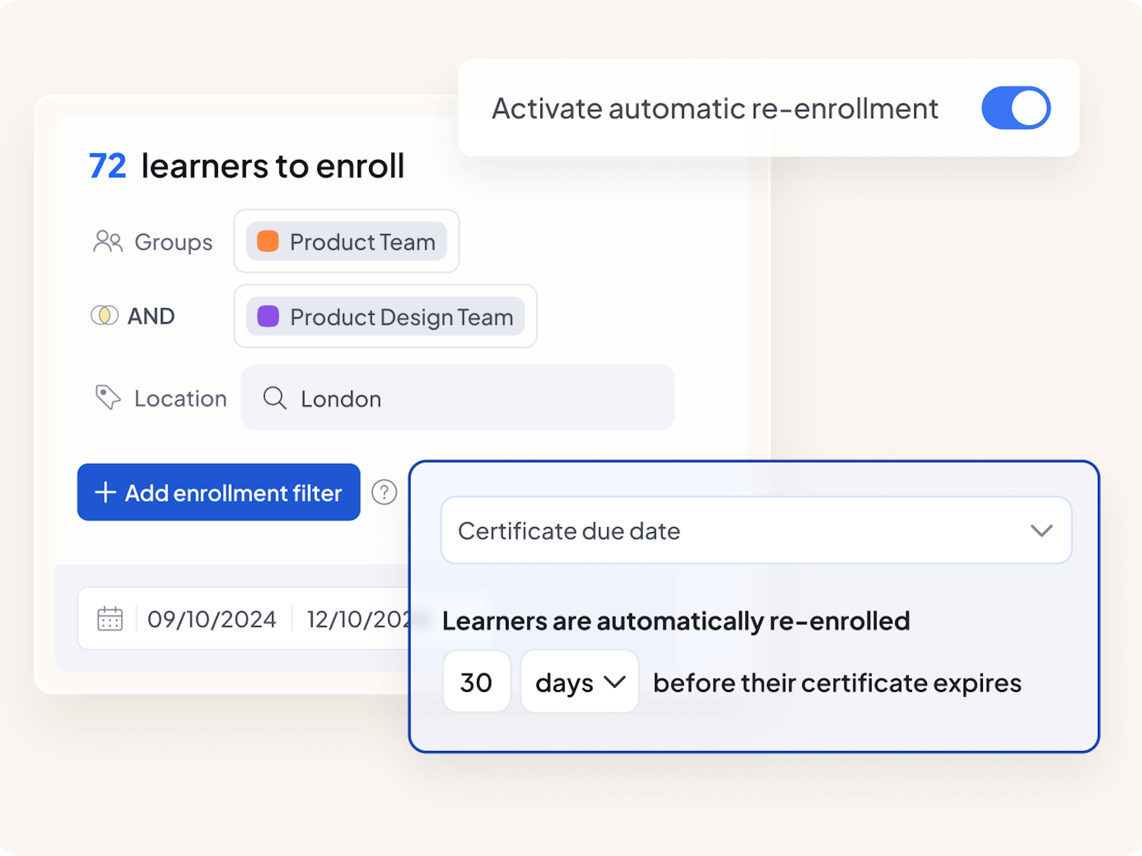Click the help question mark icon

(384, 492)
